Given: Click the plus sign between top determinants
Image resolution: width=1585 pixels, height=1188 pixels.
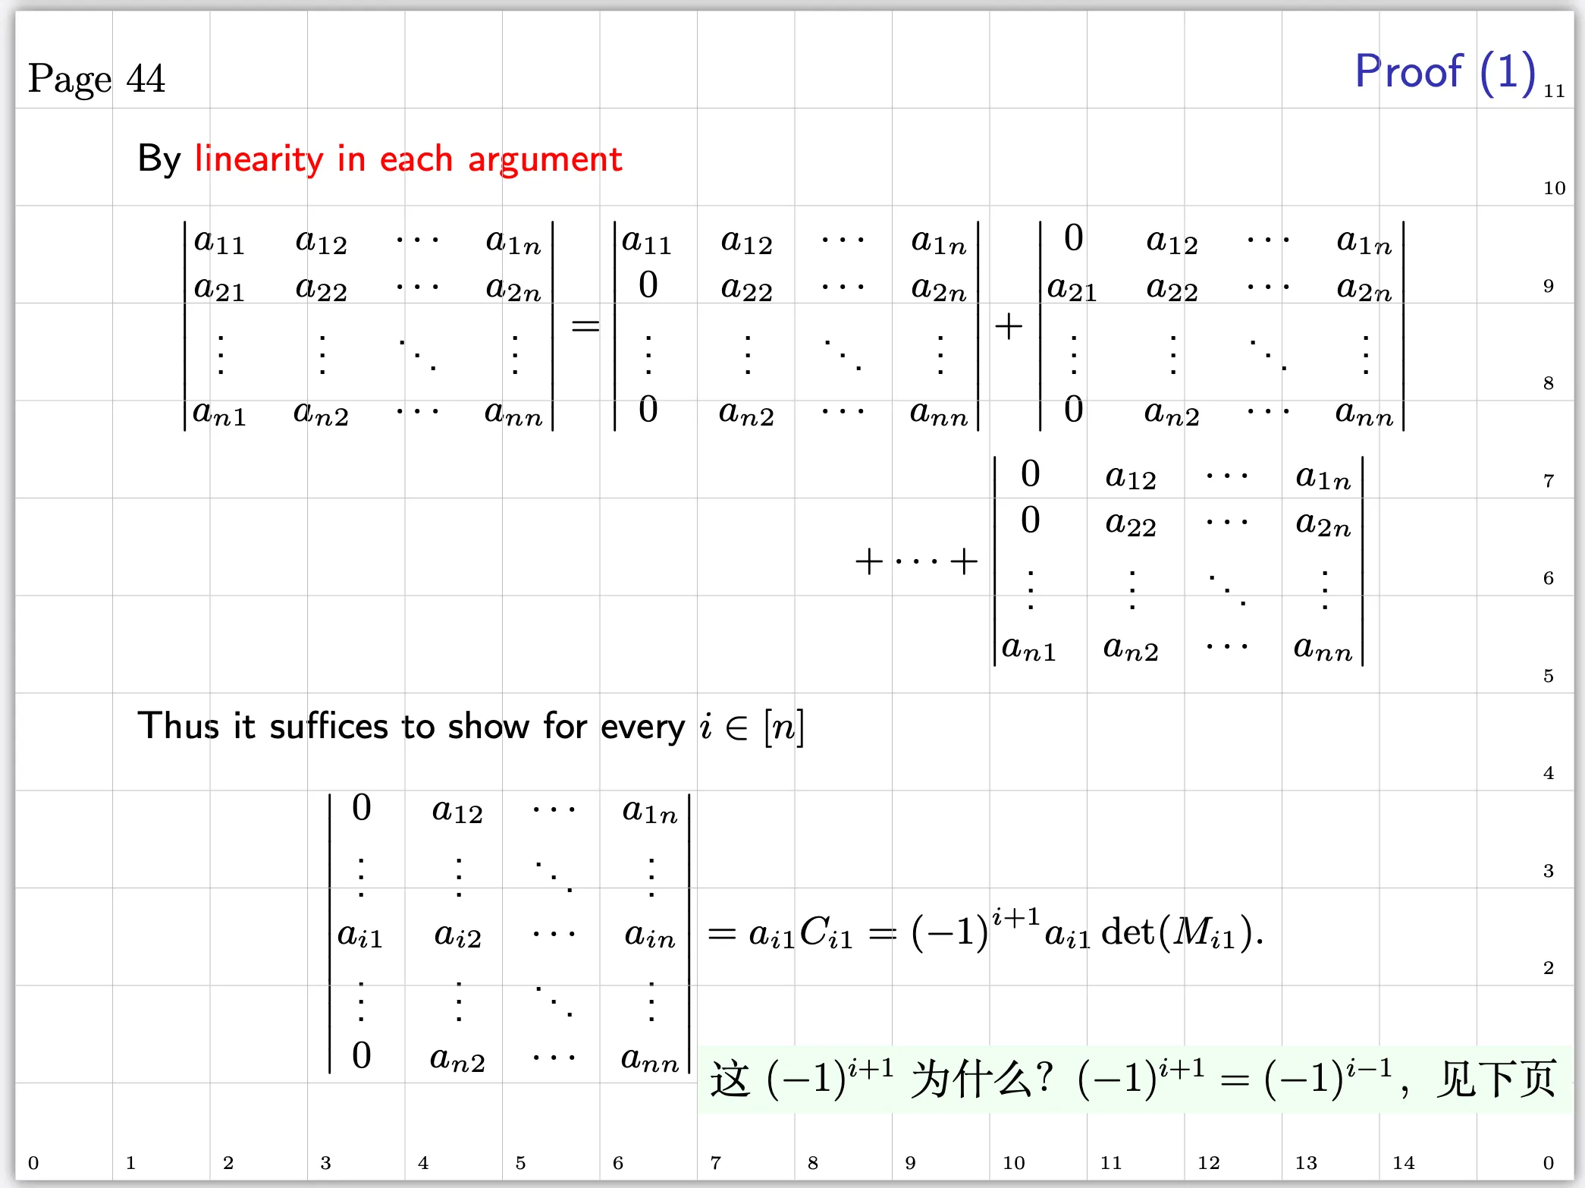Looking at the screenshot, I should 1008,327.
